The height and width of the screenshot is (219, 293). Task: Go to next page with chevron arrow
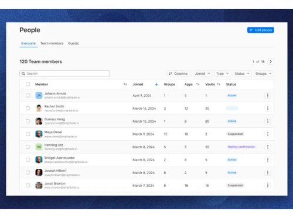click(x=271, y=61)
